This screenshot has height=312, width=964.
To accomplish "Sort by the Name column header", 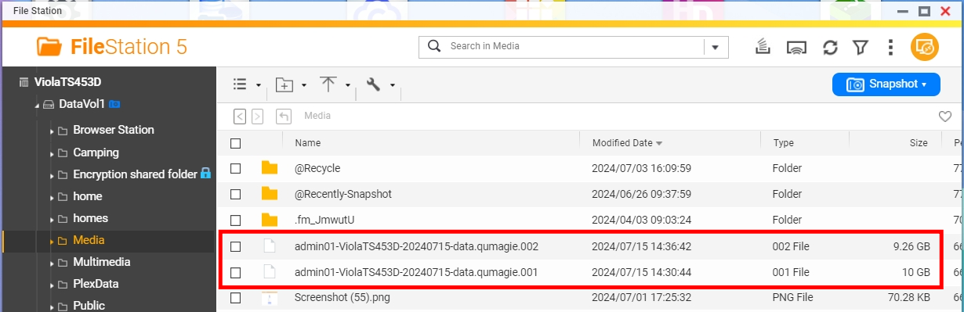I will [308, 143].
